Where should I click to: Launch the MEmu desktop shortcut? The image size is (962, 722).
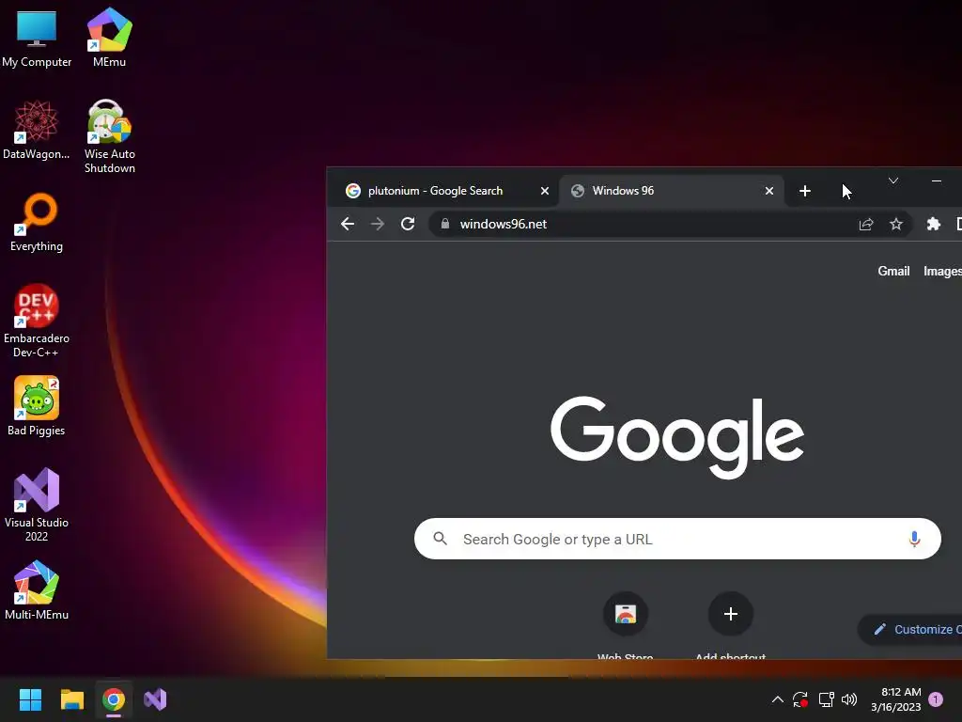pos(109,38)
